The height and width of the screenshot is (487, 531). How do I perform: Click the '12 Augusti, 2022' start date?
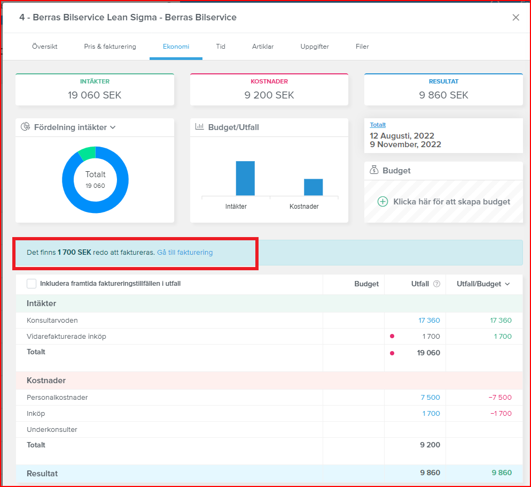[x=402, y=136]
